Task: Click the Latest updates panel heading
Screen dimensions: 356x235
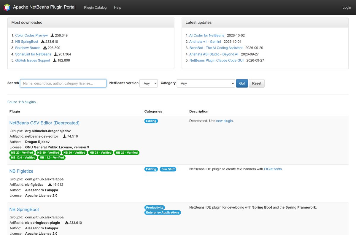Action: [x=265, y=23]
